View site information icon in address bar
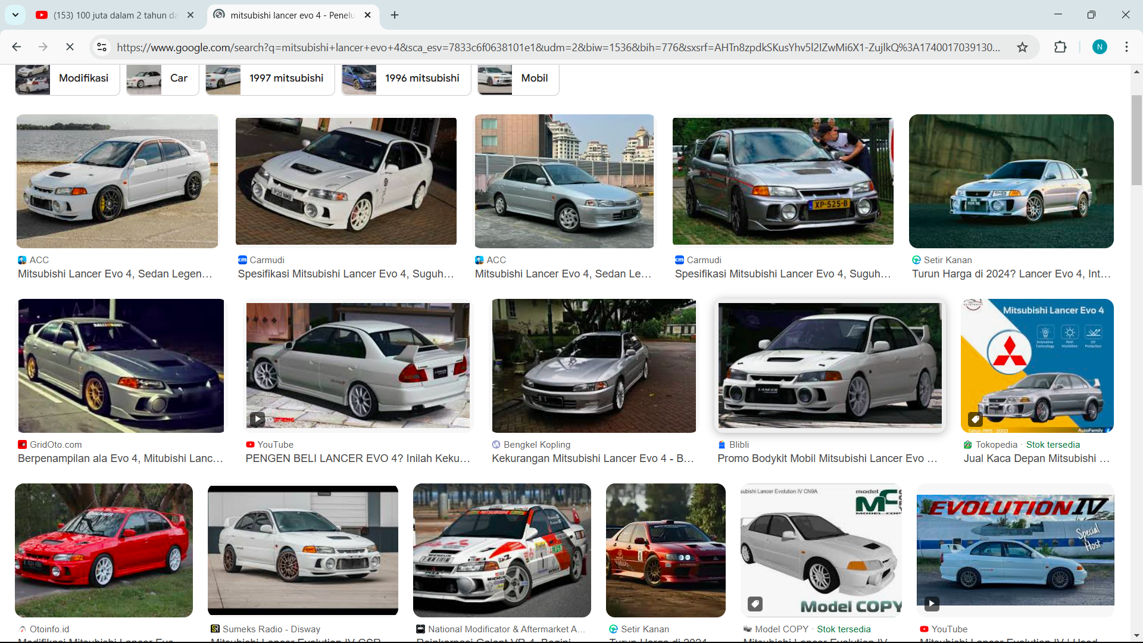The image size is (1143, 643). pos(102,47)
